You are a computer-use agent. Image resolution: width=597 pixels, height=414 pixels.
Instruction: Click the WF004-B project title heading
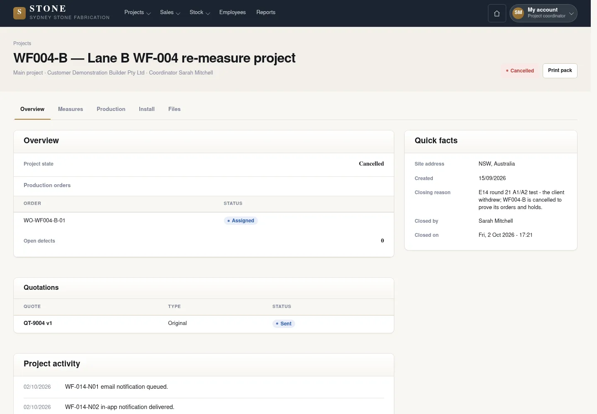(x=154, y=58)
